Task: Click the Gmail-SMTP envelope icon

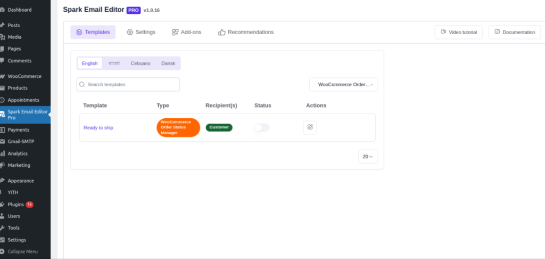Action: (2, 142)
